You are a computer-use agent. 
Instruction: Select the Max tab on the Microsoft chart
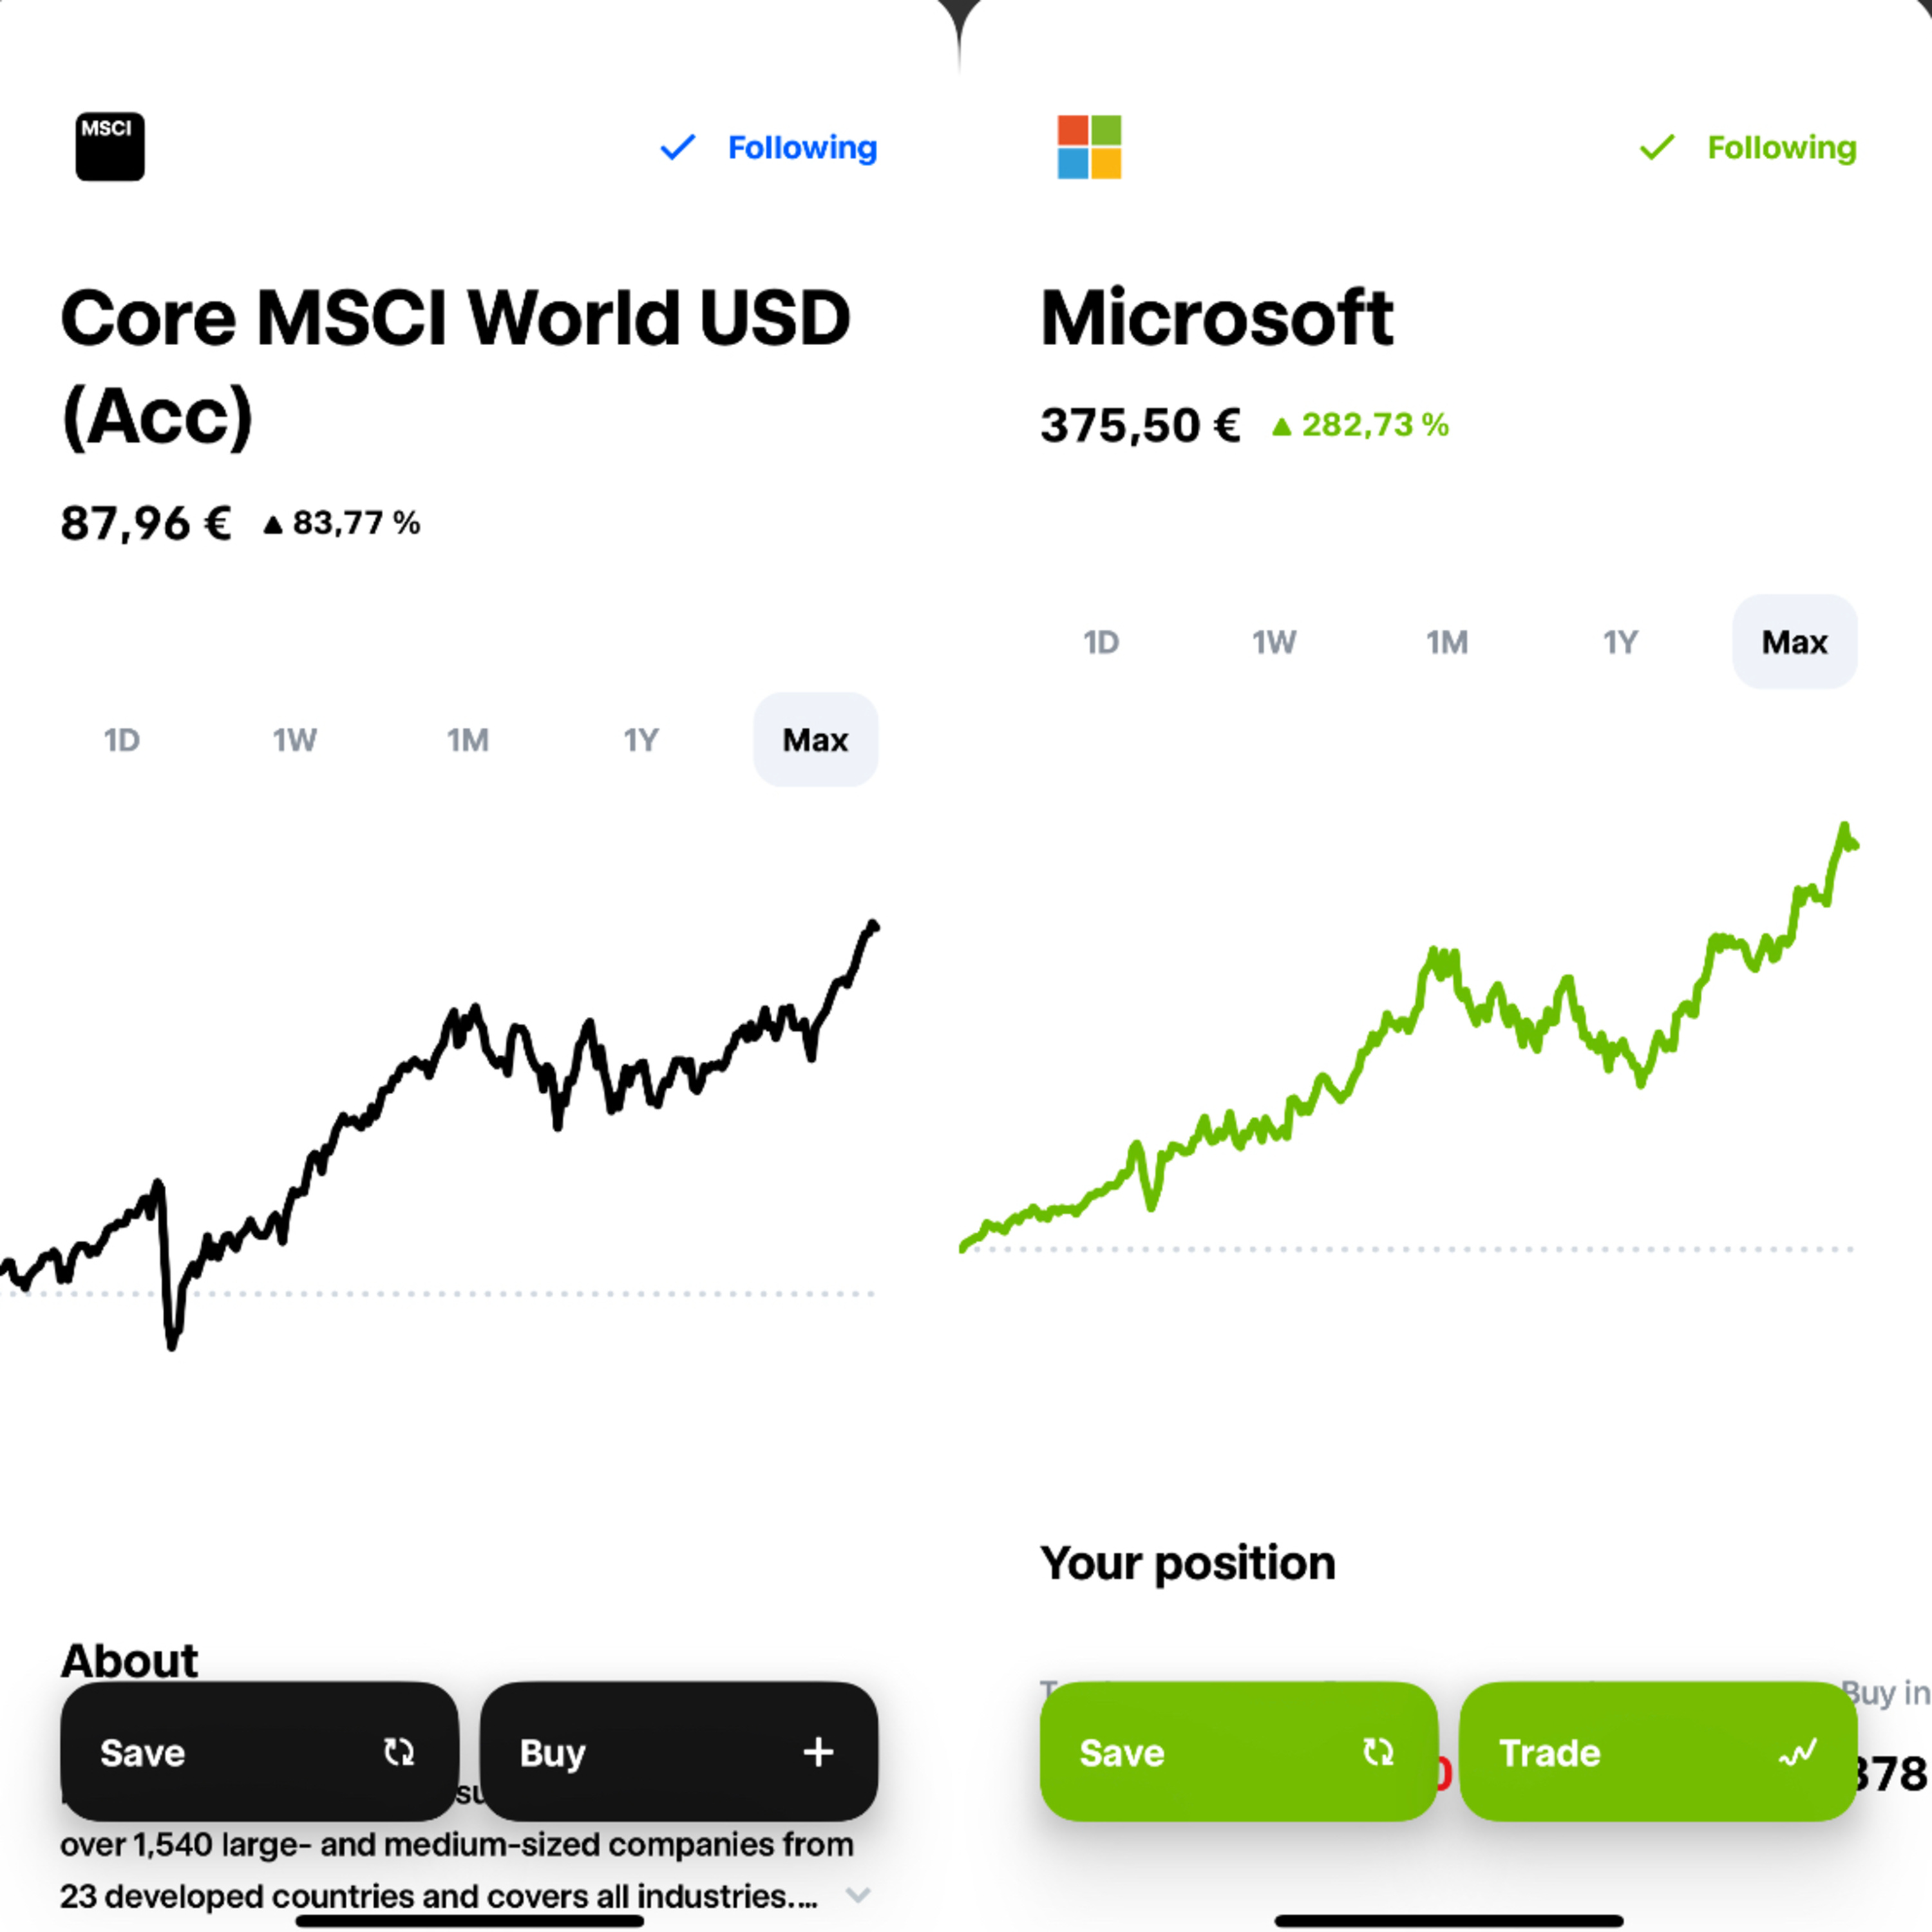click(x=1794, y=642)
